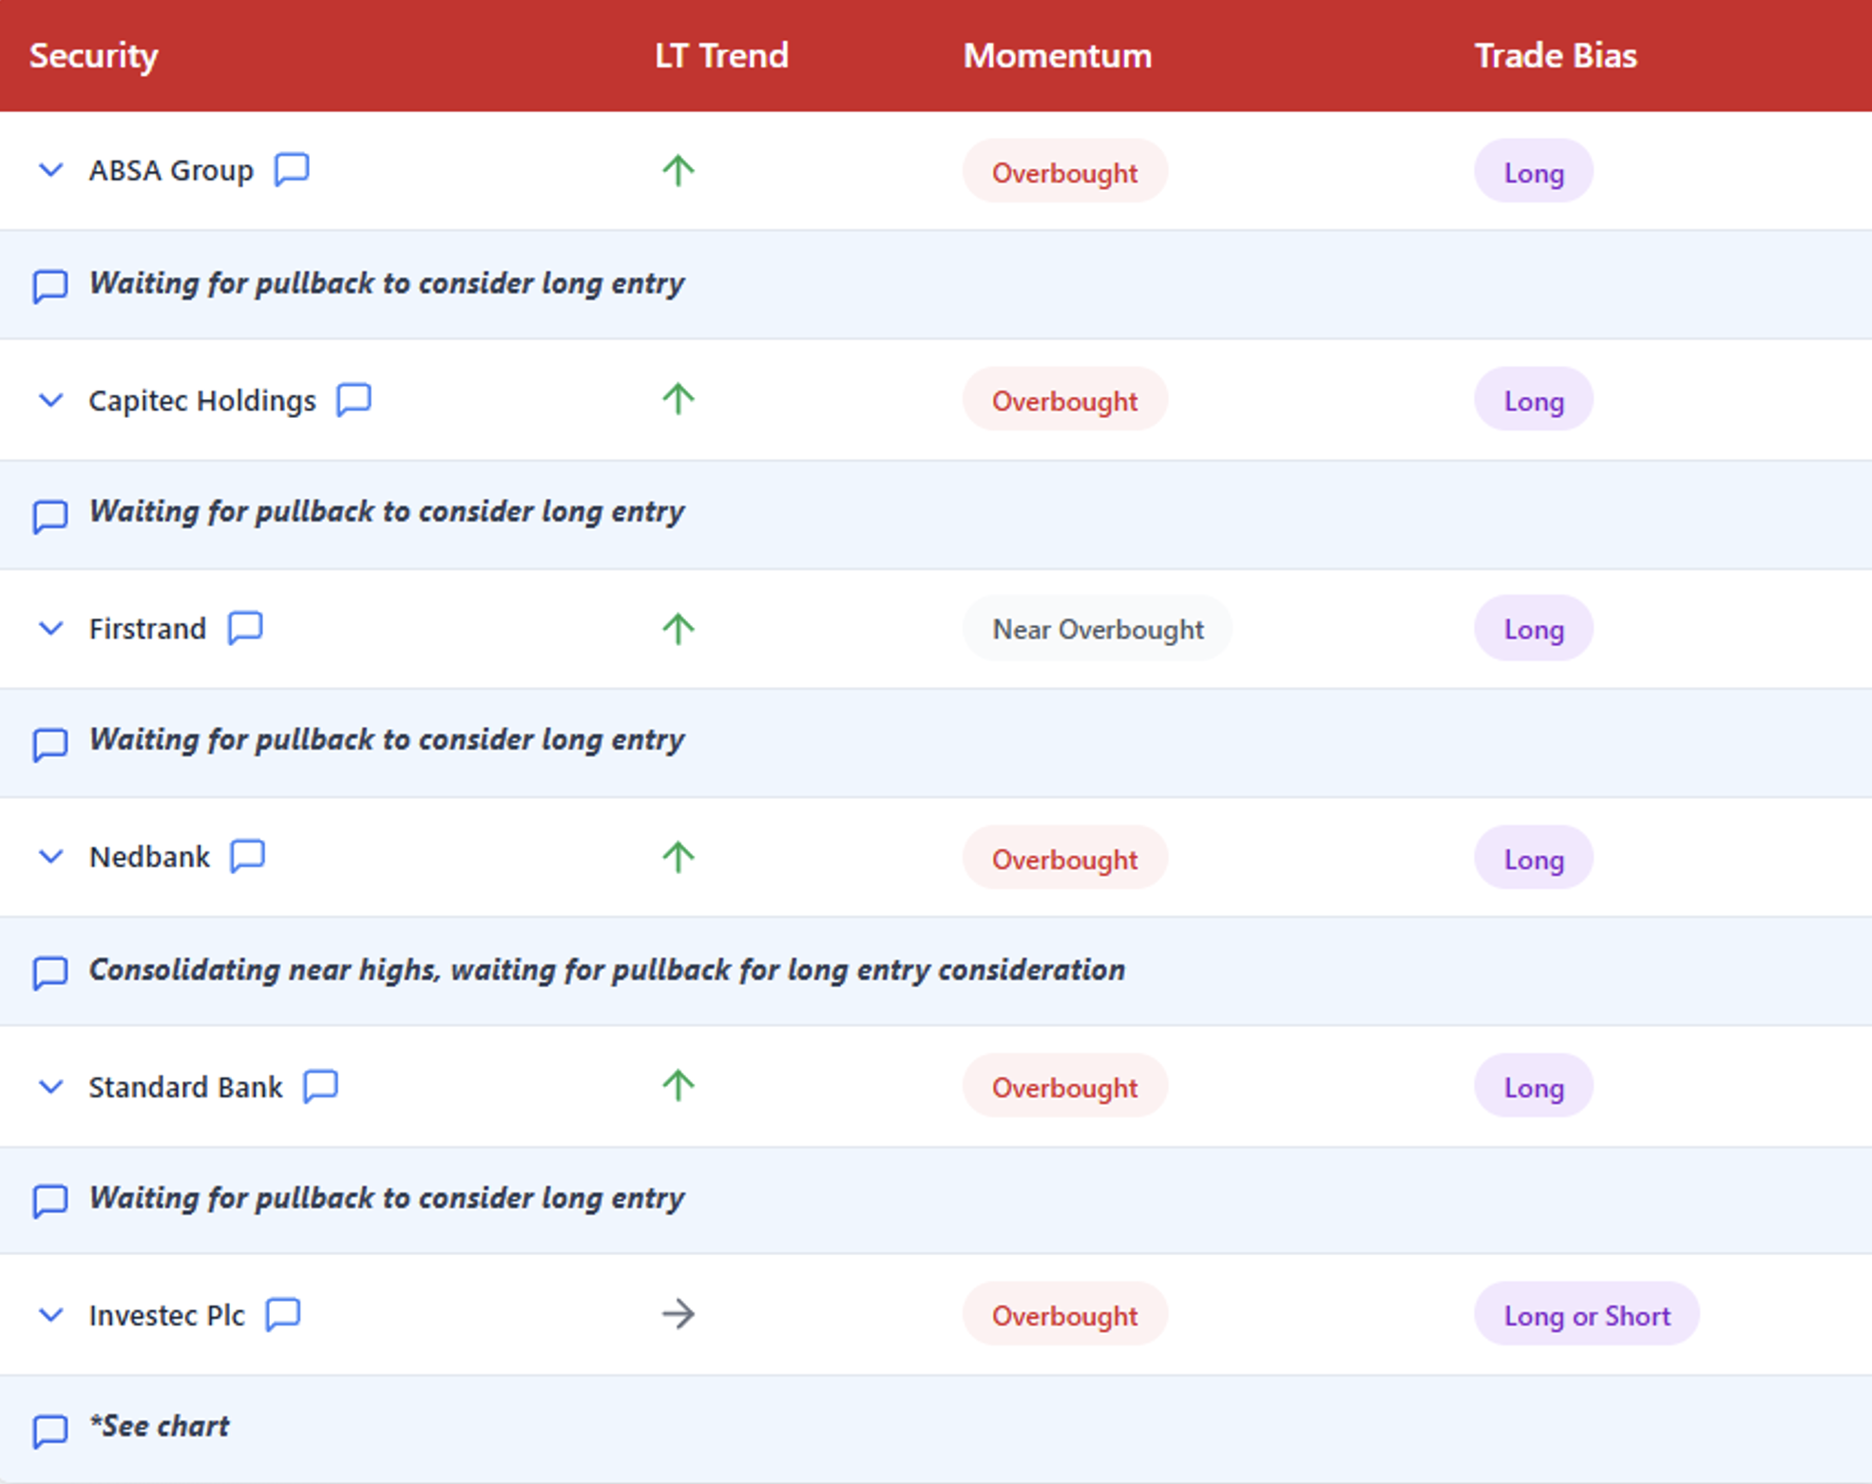The width and height of the screenshot is (1872, 1484).
Task: Open Firstrand comment bubble icon
Action: pyautogui.click(x=245, y=628)
